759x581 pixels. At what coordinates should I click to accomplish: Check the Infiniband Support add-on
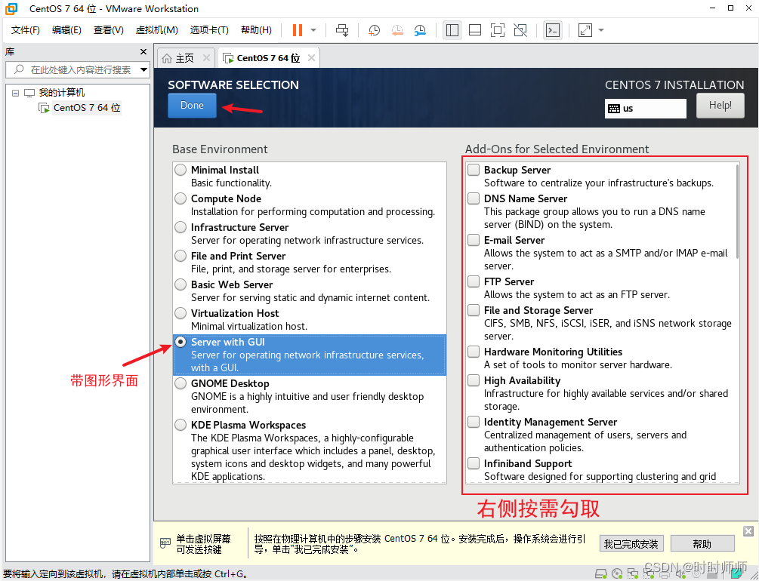pos(474,463)
